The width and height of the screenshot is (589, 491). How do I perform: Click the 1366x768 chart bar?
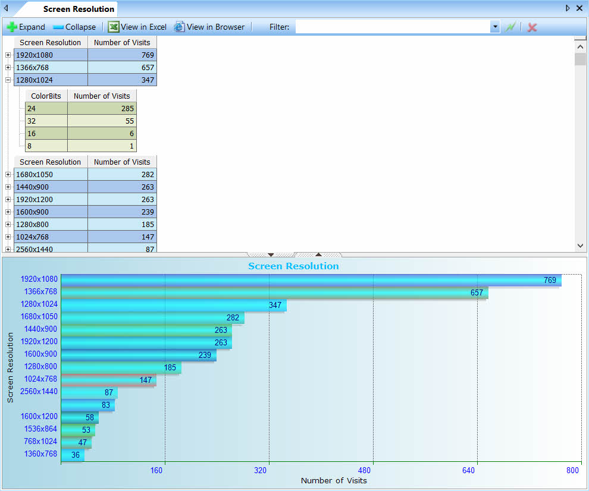point(275,293)
